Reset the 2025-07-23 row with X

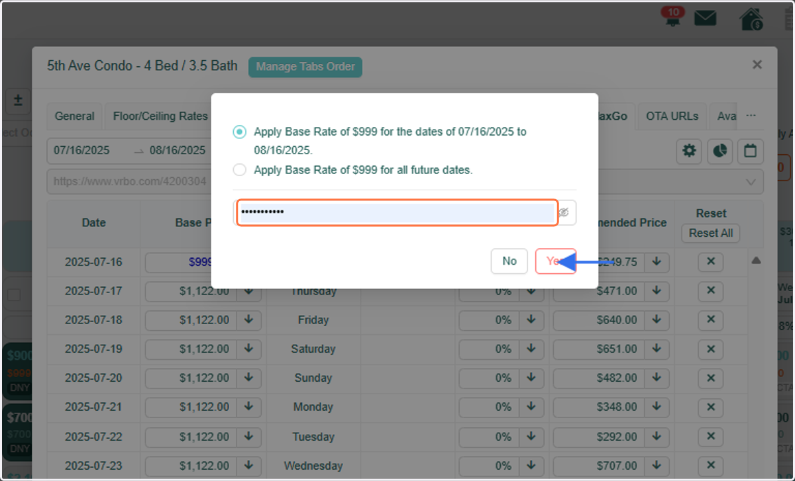coord(711,466)
